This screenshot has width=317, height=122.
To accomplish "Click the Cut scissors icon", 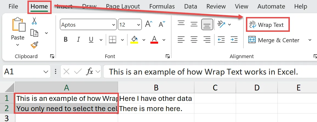I will coord(34,21).
